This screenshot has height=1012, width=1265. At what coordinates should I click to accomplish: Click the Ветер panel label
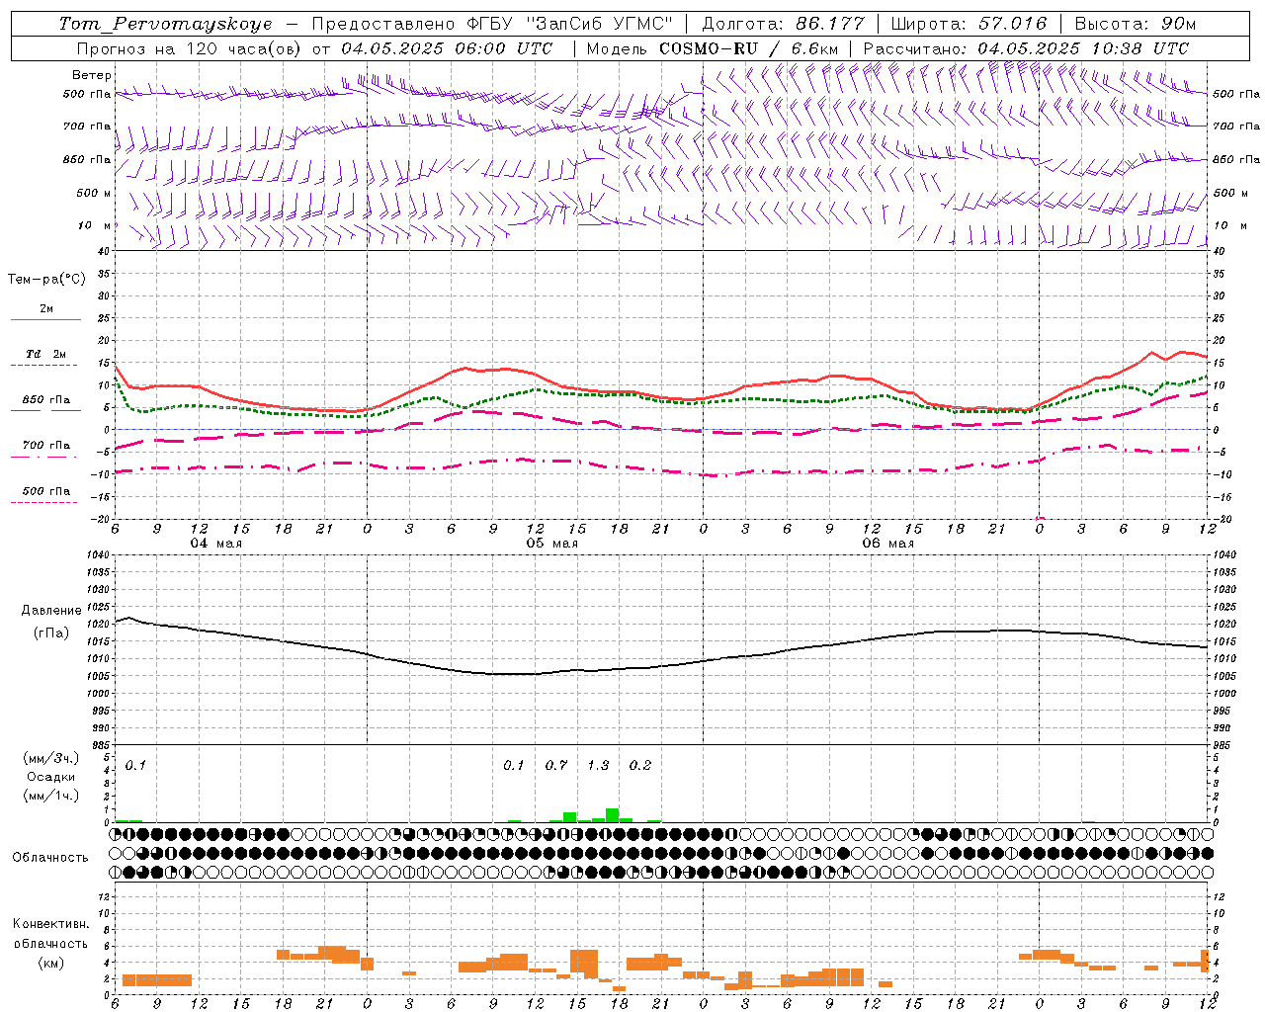click(x=92, y=75)
